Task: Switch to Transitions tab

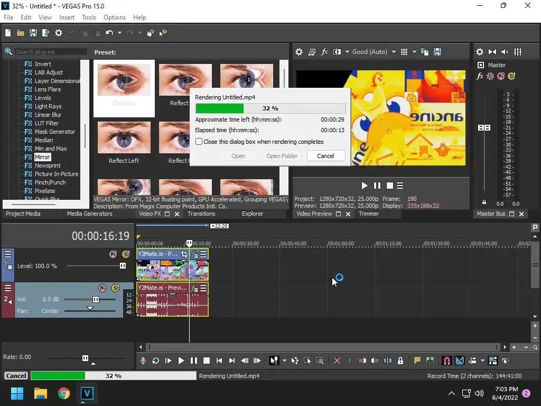Action: pos(201,214)
